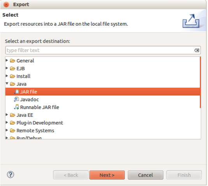This screenshot has height=186, width=208.
Task: Expand the EJB category
Action: click(x=7, y=68)
